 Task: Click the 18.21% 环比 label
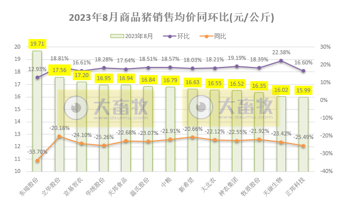point(215,59)
